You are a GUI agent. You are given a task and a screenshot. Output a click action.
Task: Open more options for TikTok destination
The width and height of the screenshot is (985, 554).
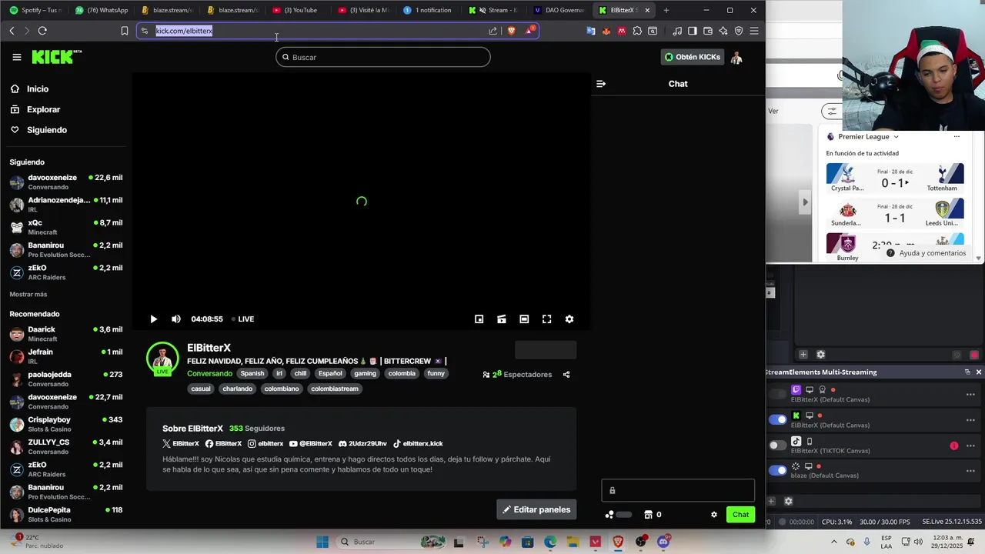(x=970, y=446)
